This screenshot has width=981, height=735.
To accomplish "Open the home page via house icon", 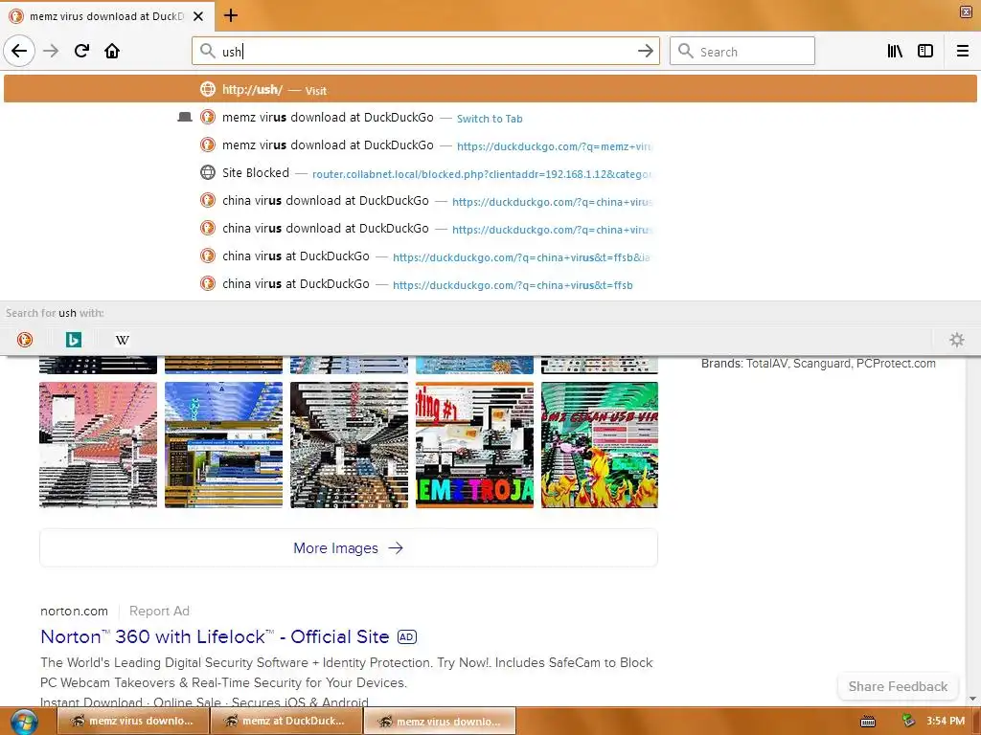I will (112, 51).
